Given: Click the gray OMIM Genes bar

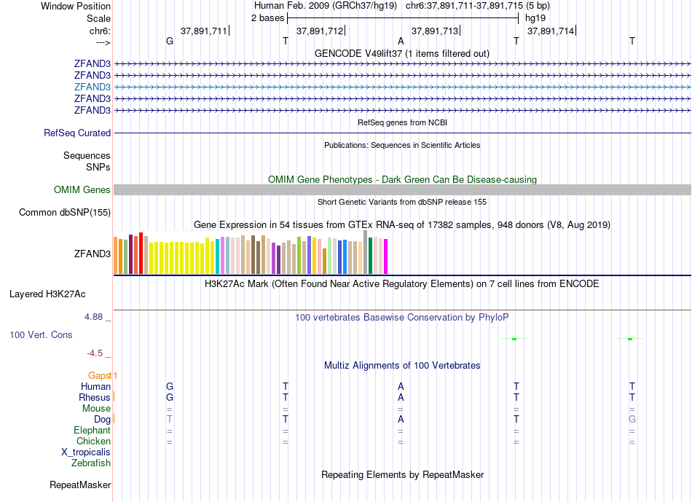Looking at the screenshot, I should click(x=402, y=190).
